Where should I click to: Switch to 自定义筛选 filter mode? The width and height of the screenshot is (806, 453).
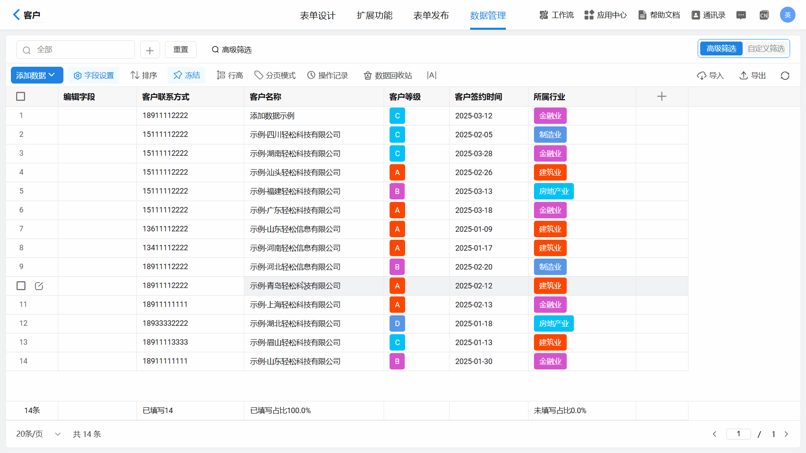tap(766, 49)
